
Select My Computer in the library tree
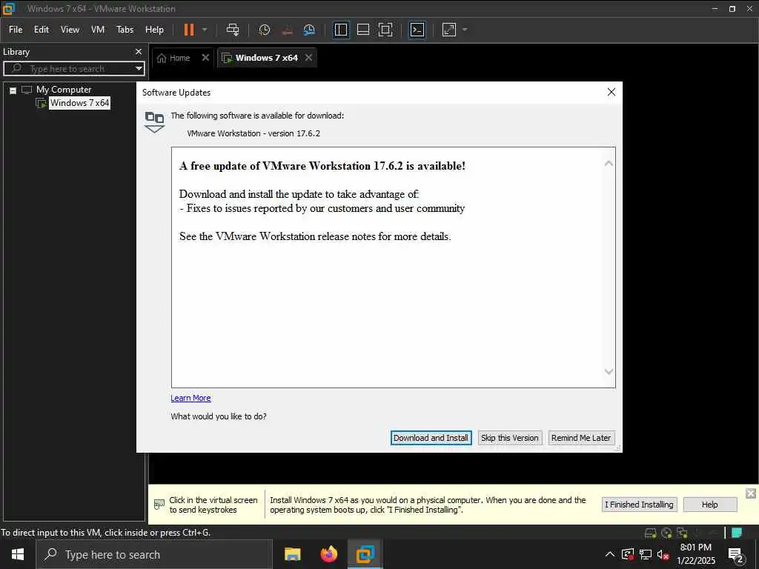pyautogui.click(x=64, y=90)
